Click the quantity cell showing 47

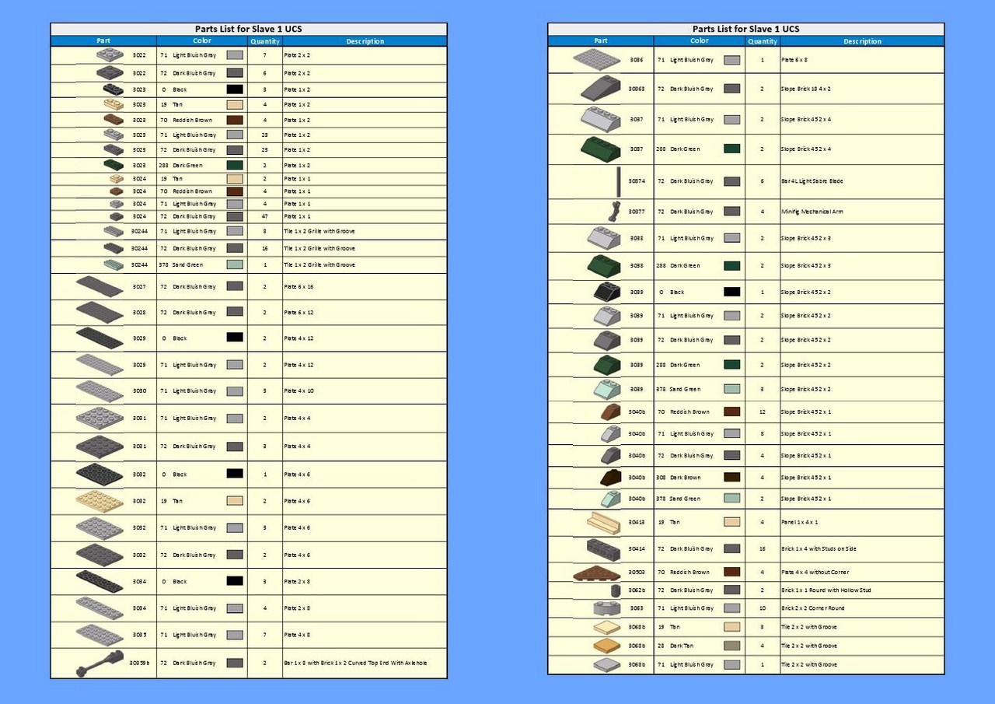coord(264,216)
